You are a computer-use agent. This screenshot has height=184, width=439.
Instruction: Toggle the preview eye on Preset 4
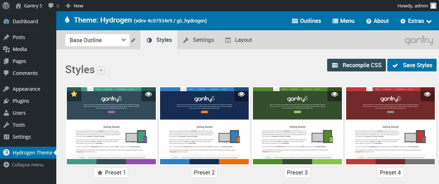[x=427, y=94]
